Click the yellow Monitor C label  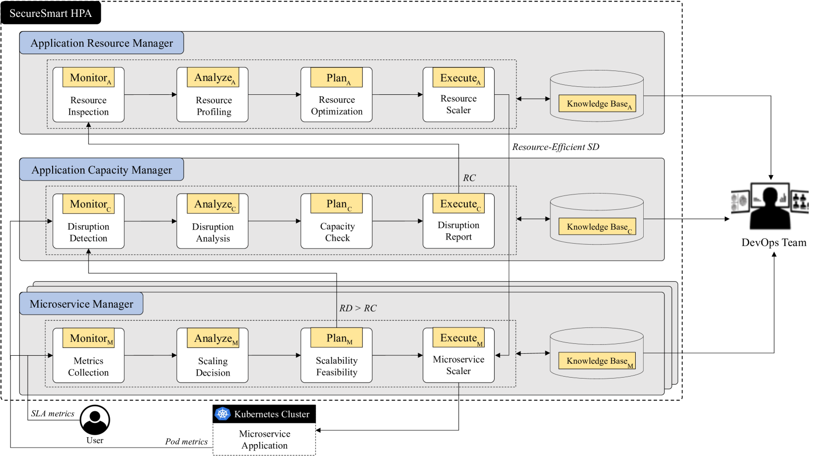[x=88, y=204]
